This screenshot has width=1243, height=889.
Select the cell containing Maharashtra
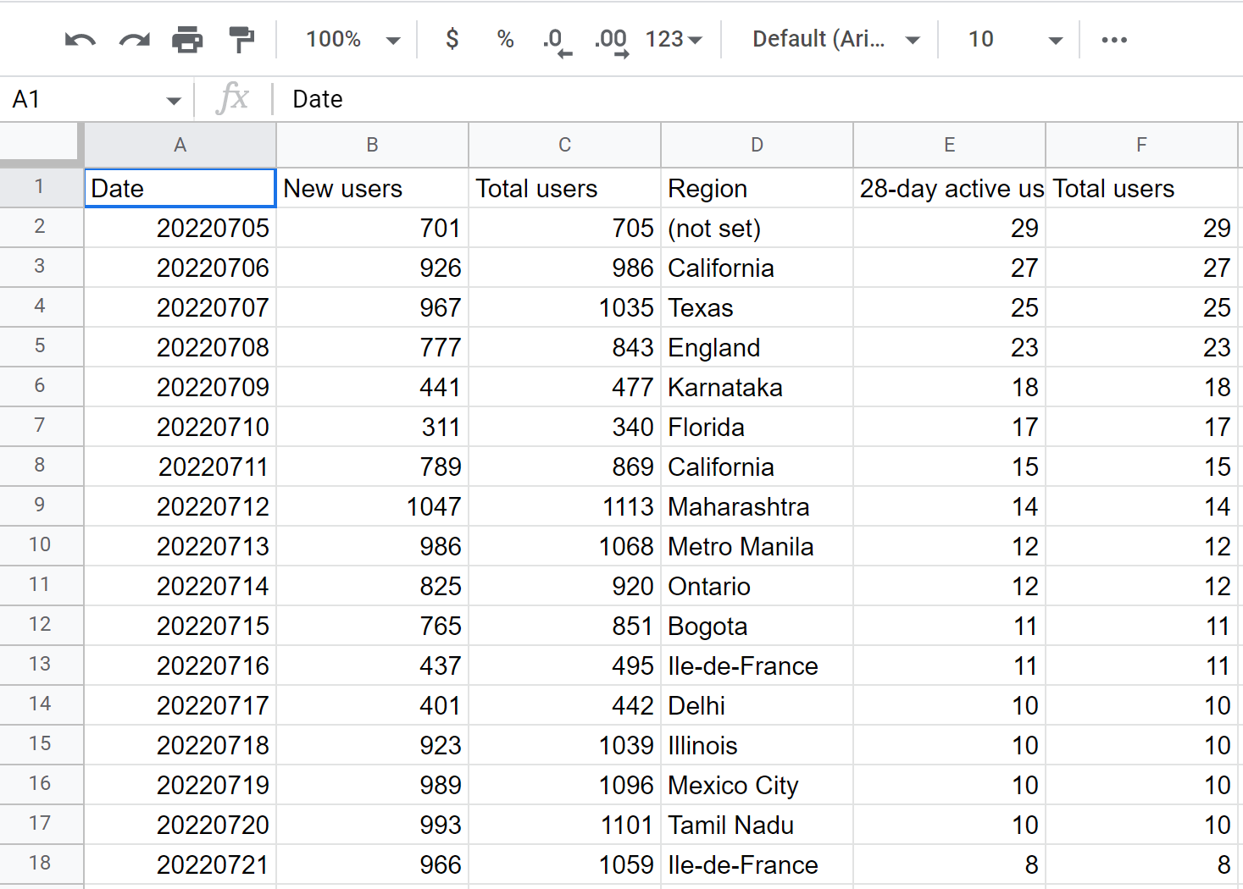[x=757, y=507]
